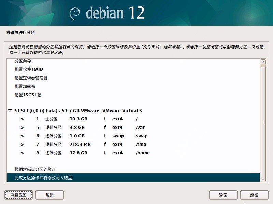Choose 撤销对磁盘分区的修改 entry
Image resolution: width=273 pixels, height=204 pixels.
[x=35, y=169]
